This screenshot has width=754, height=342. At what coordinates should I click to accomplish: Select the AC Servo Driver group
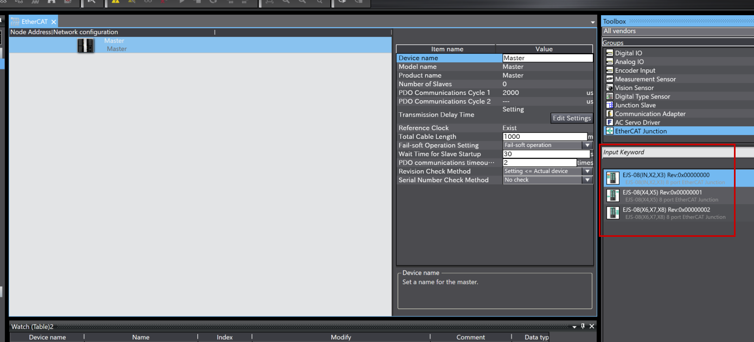(637, 122)
